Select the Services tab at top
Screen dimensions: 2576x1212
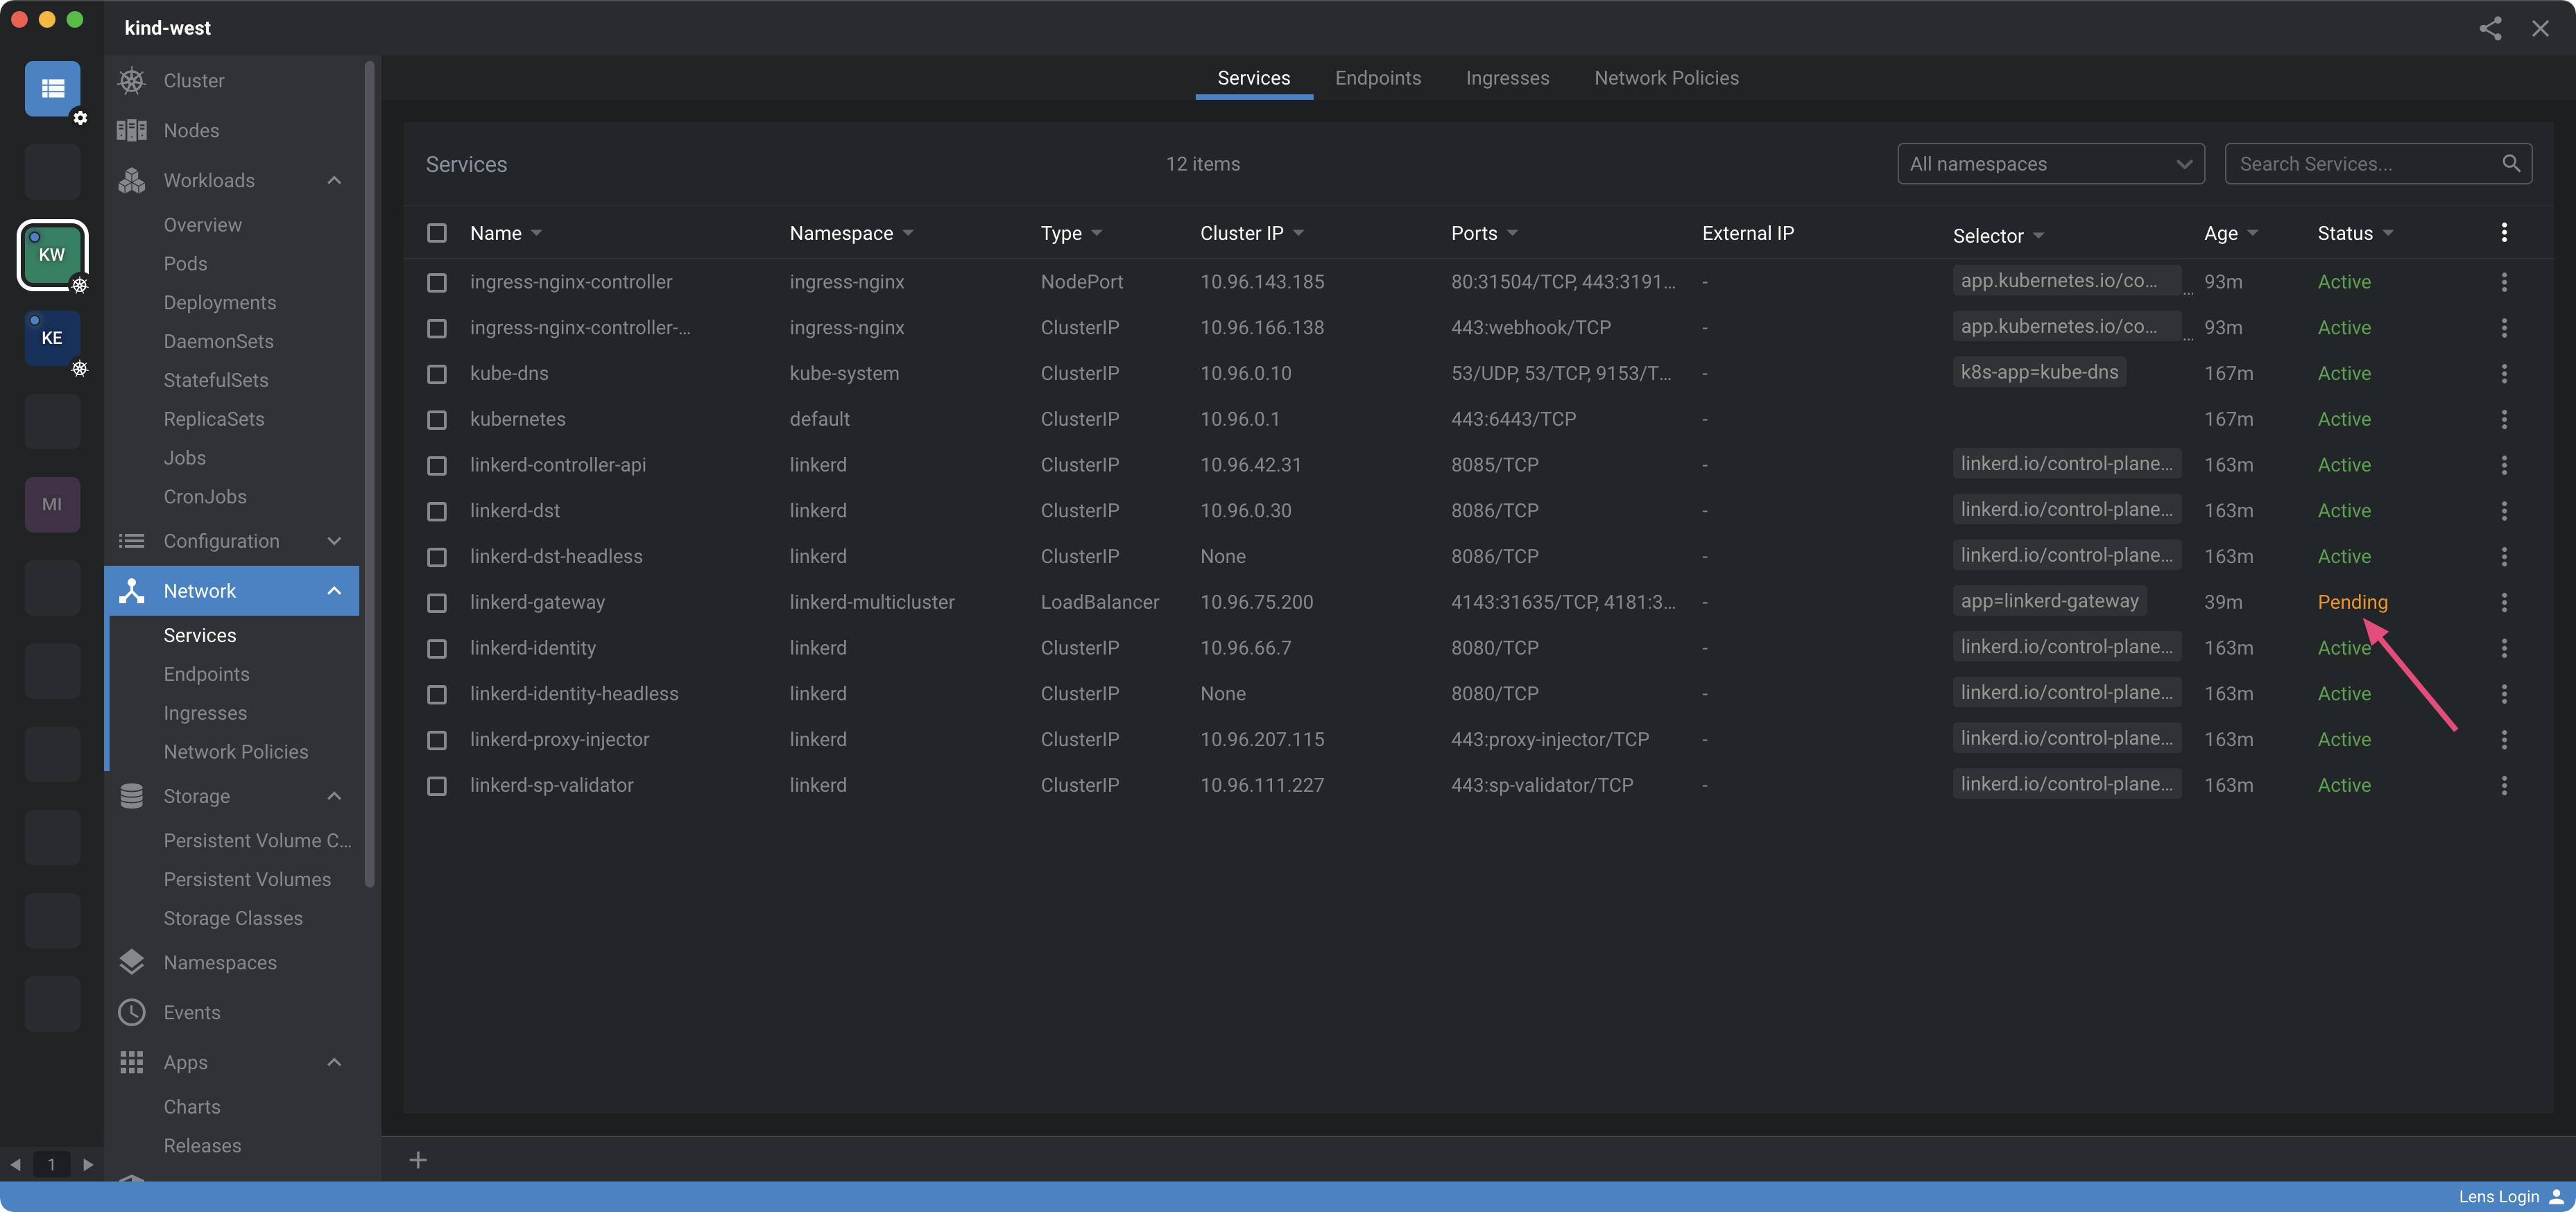click(1253, 78)
